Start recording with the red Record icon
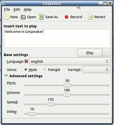114x125 pixels. (66, 17)
